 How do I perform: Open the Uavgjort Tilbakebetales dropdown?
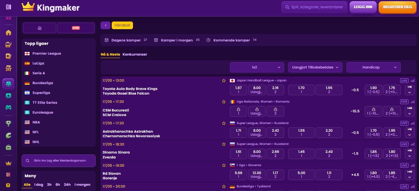(315, 67)
